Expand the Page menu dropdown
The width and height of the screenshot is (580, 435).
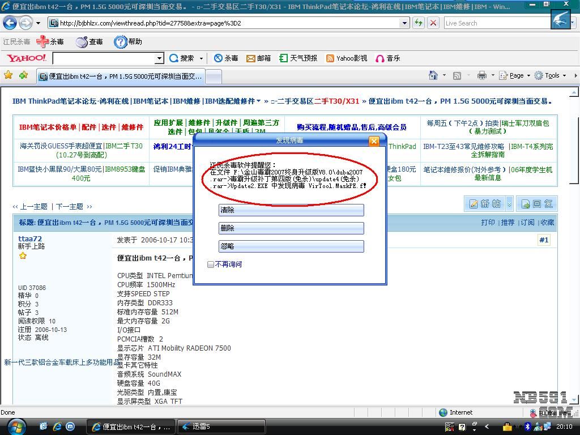pos(528,75)
